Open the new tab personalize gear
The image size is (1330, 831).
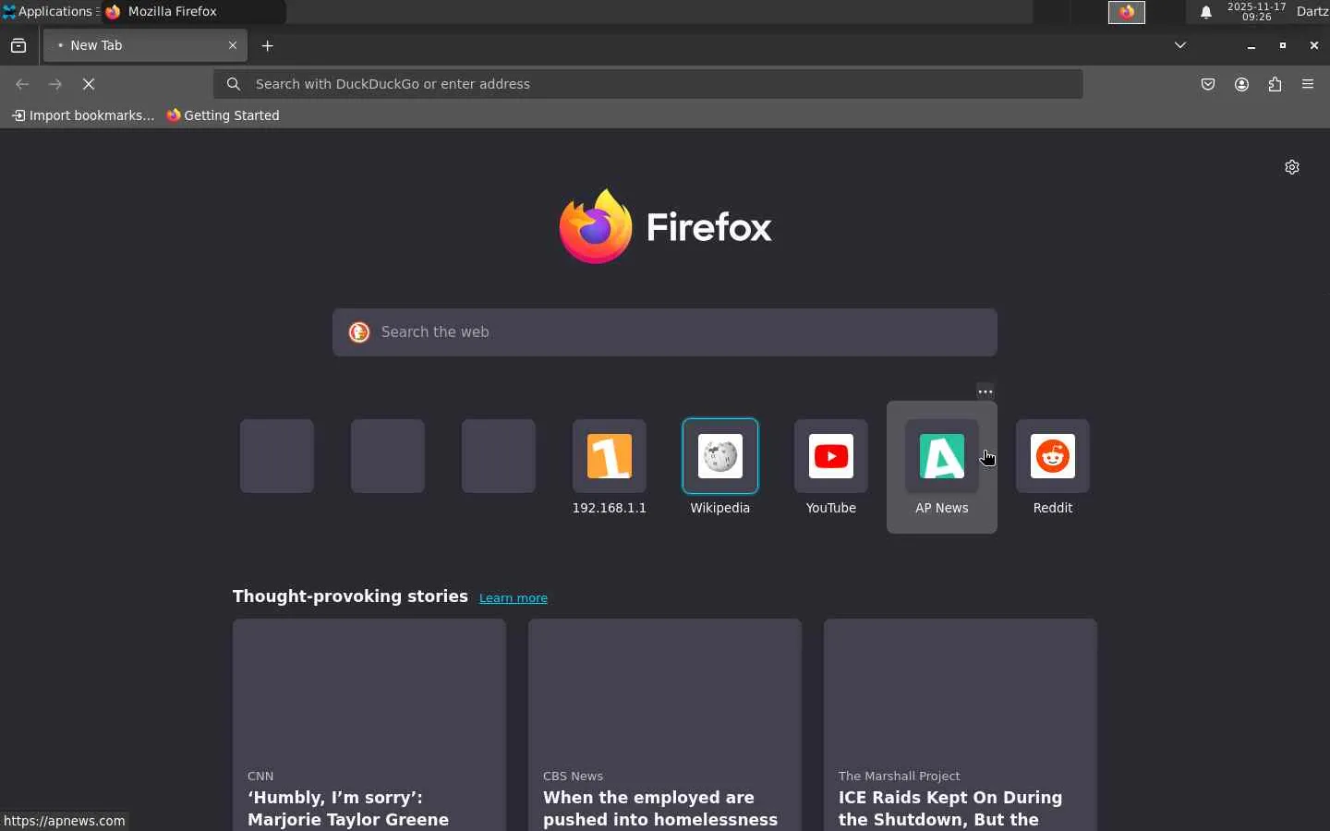click(x=1292, y=167)
